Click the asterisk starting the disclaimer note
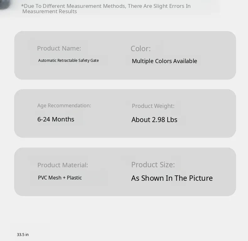This screenshot has height=241, width=248. pos(22,6)
